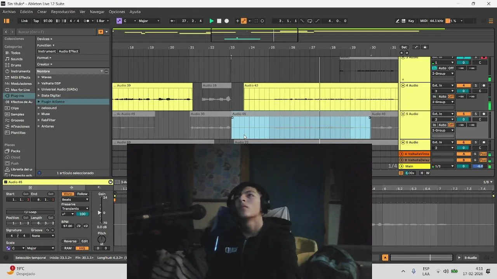Image resolution: width=497 pixels, height=279 pixels.
Task: Switch view with the orange Arrangement/Session toggle
Action: click(x=7, y=21)
